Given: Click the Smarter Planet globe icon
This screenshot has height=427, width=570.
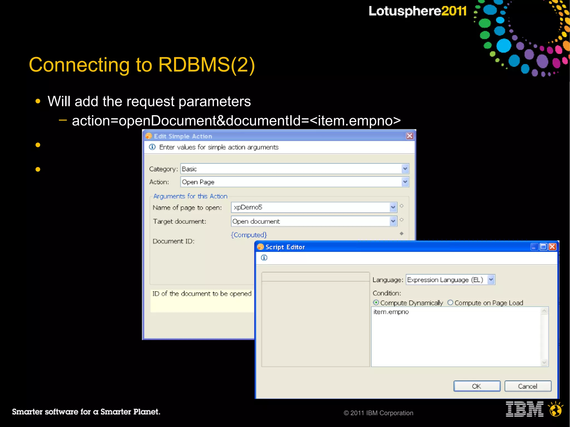Looking at the screenshot, I should point(556,409).
